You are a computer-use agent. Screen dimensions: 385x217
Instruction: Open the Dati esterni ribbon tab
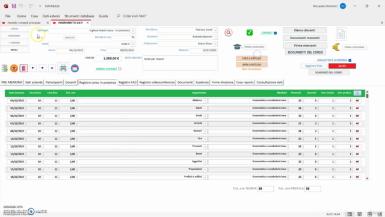[x=51, y=16]
